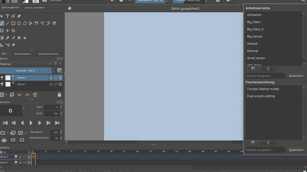The height and width of the screenshot is (172, 307).
Task: Pick the Ellipse drawing tool
Action: click(19, 23)
